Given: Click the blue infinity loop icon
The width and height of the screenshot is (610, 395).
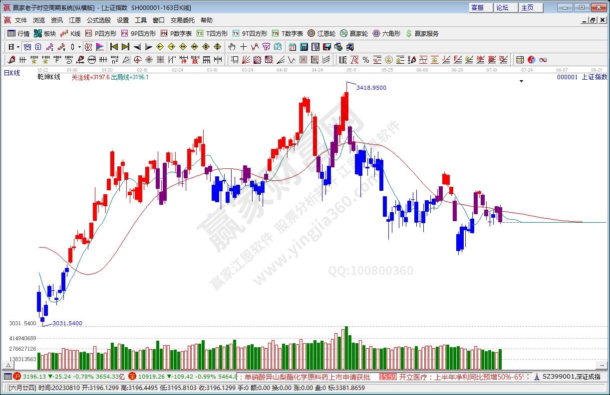Looking at the screenshot, I should 543,60.
